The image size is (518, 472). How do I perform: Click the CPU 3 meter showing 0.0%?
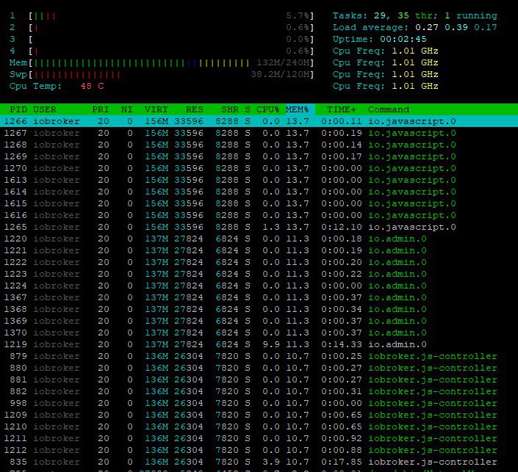[x=171, y=40]
